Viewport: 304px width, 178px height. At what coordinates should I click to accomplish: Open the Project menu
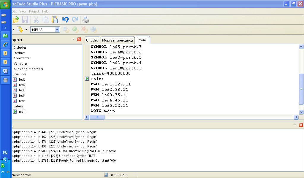pos(34,11)
